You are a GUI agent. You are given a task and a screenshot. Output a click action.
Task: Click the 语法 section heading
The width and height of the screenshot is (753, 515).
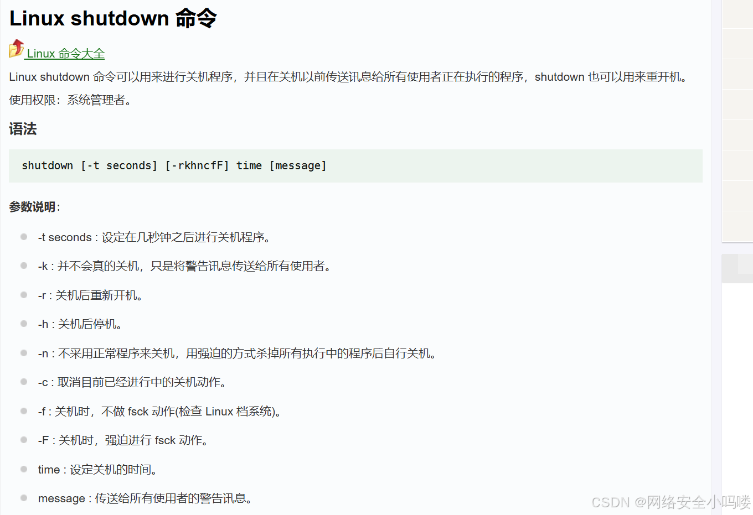(23, 129)
